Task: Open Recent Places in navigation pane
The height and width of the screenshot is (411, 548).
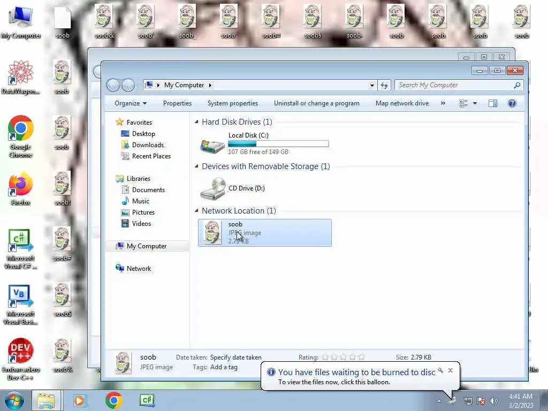Action: pyautogui.click(x=151, y=156)
